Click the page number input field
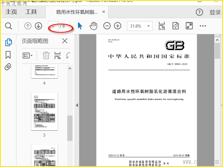The width and height of the screenshot is (223, 167). [53, 26]
